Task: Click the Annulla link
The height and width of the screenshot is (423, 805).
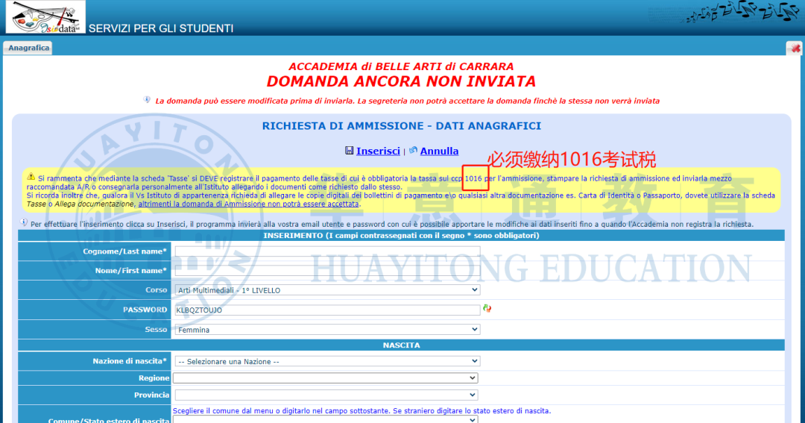Action: tap(439, 151)
